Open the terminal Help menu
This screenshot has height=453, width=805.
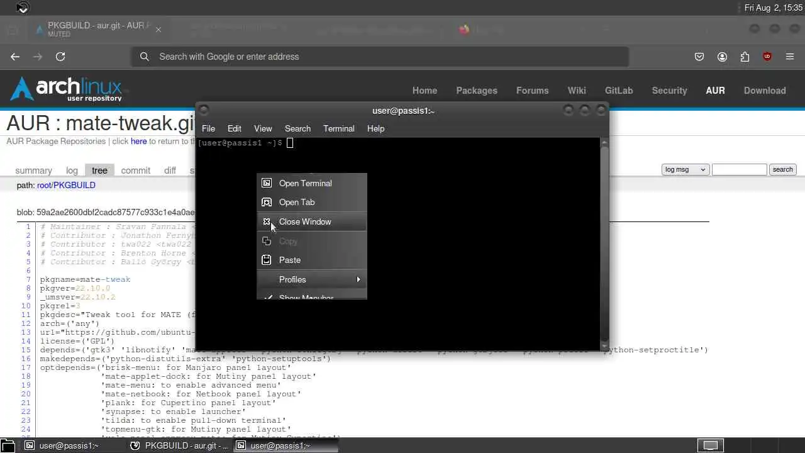375,128
